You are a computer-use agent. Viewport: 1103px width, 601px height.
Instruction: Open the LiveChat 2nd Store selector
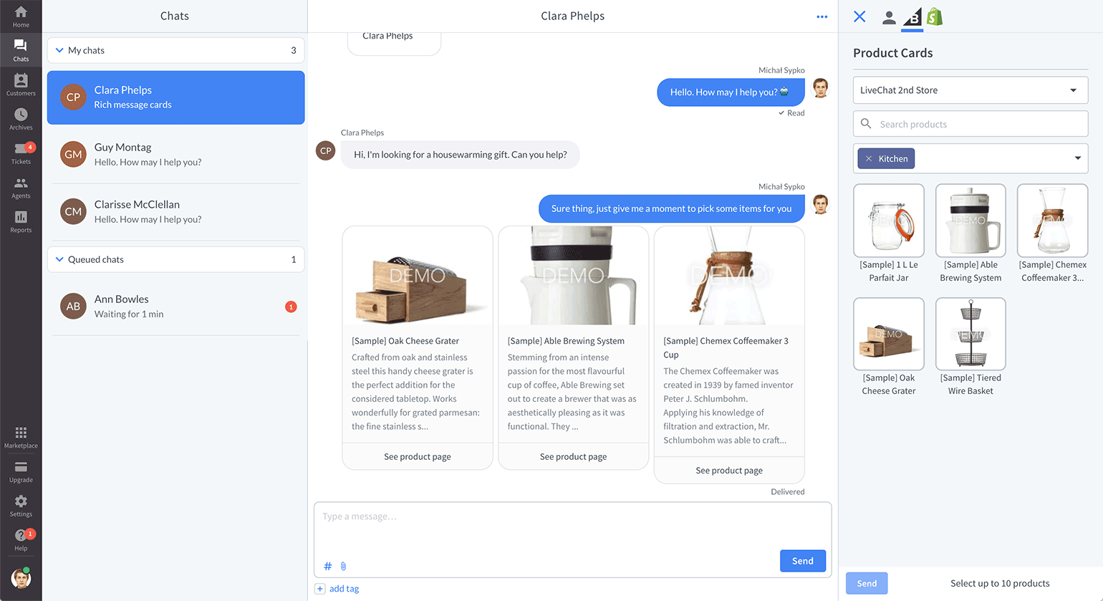pyautogui.click(x=970, y=90)
